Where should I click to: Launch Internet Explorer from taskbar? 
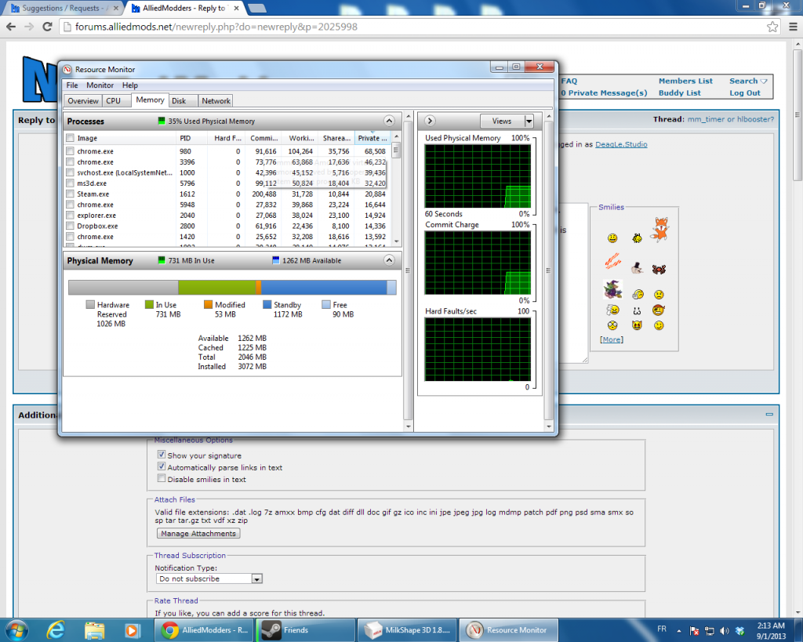[x=56, y=629]
